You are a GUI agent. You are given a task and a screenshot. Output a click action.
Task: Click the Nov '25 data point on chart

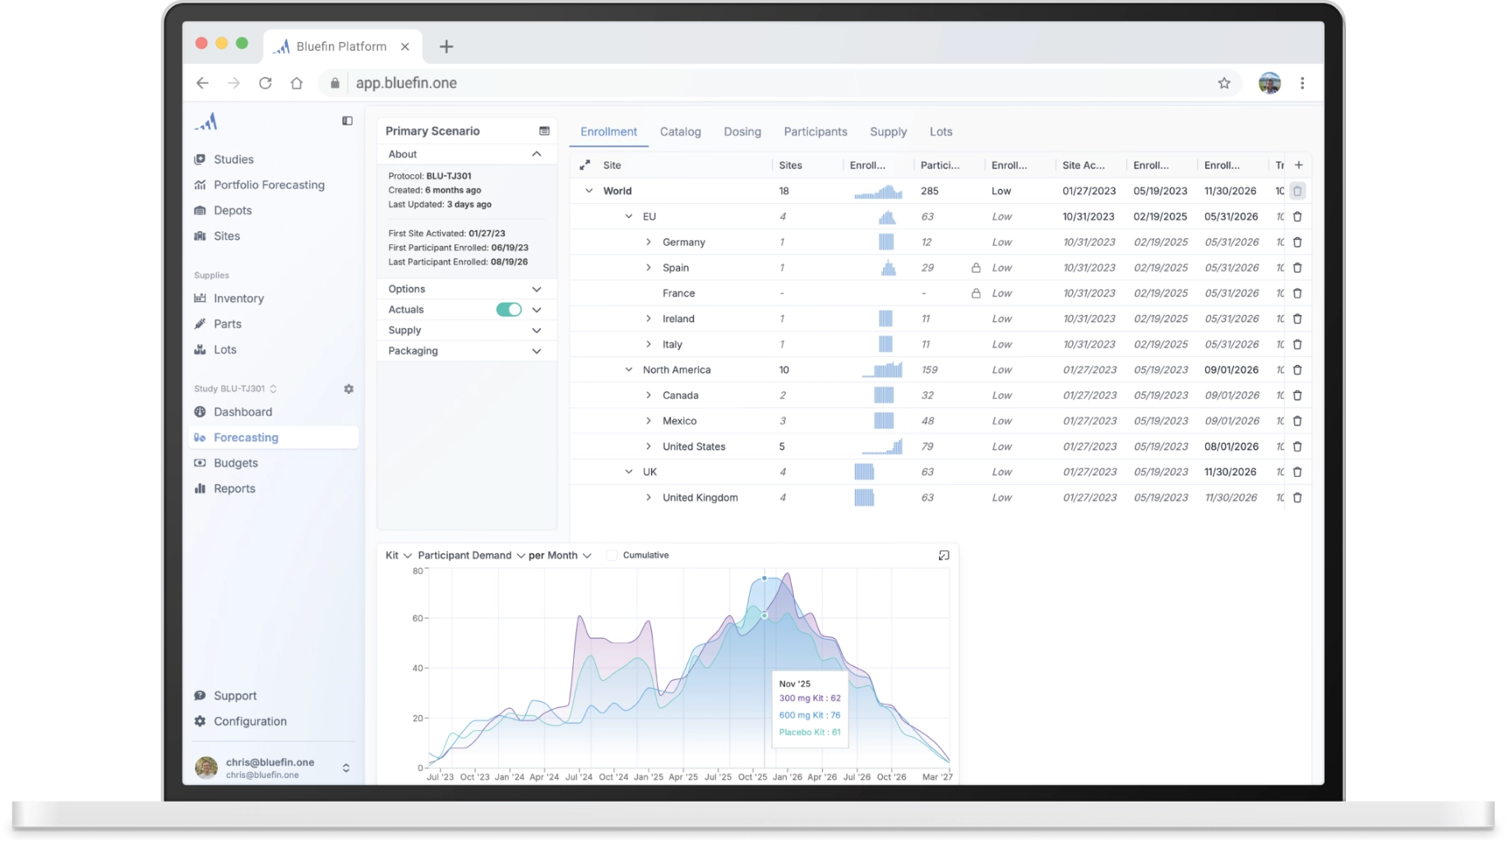point(765,615)
